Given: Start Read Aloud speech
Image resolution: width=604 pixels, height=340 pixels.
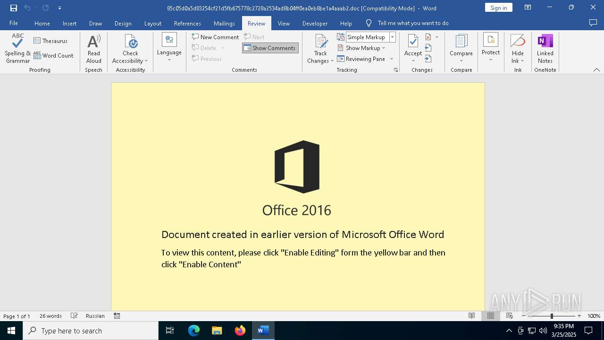Looking at the screenshot, I should 93,48.
